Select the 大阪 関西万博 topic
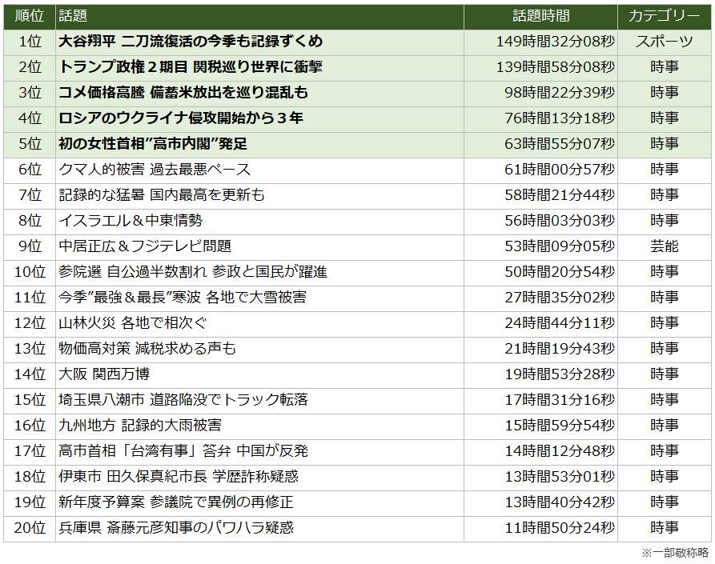 104,374
